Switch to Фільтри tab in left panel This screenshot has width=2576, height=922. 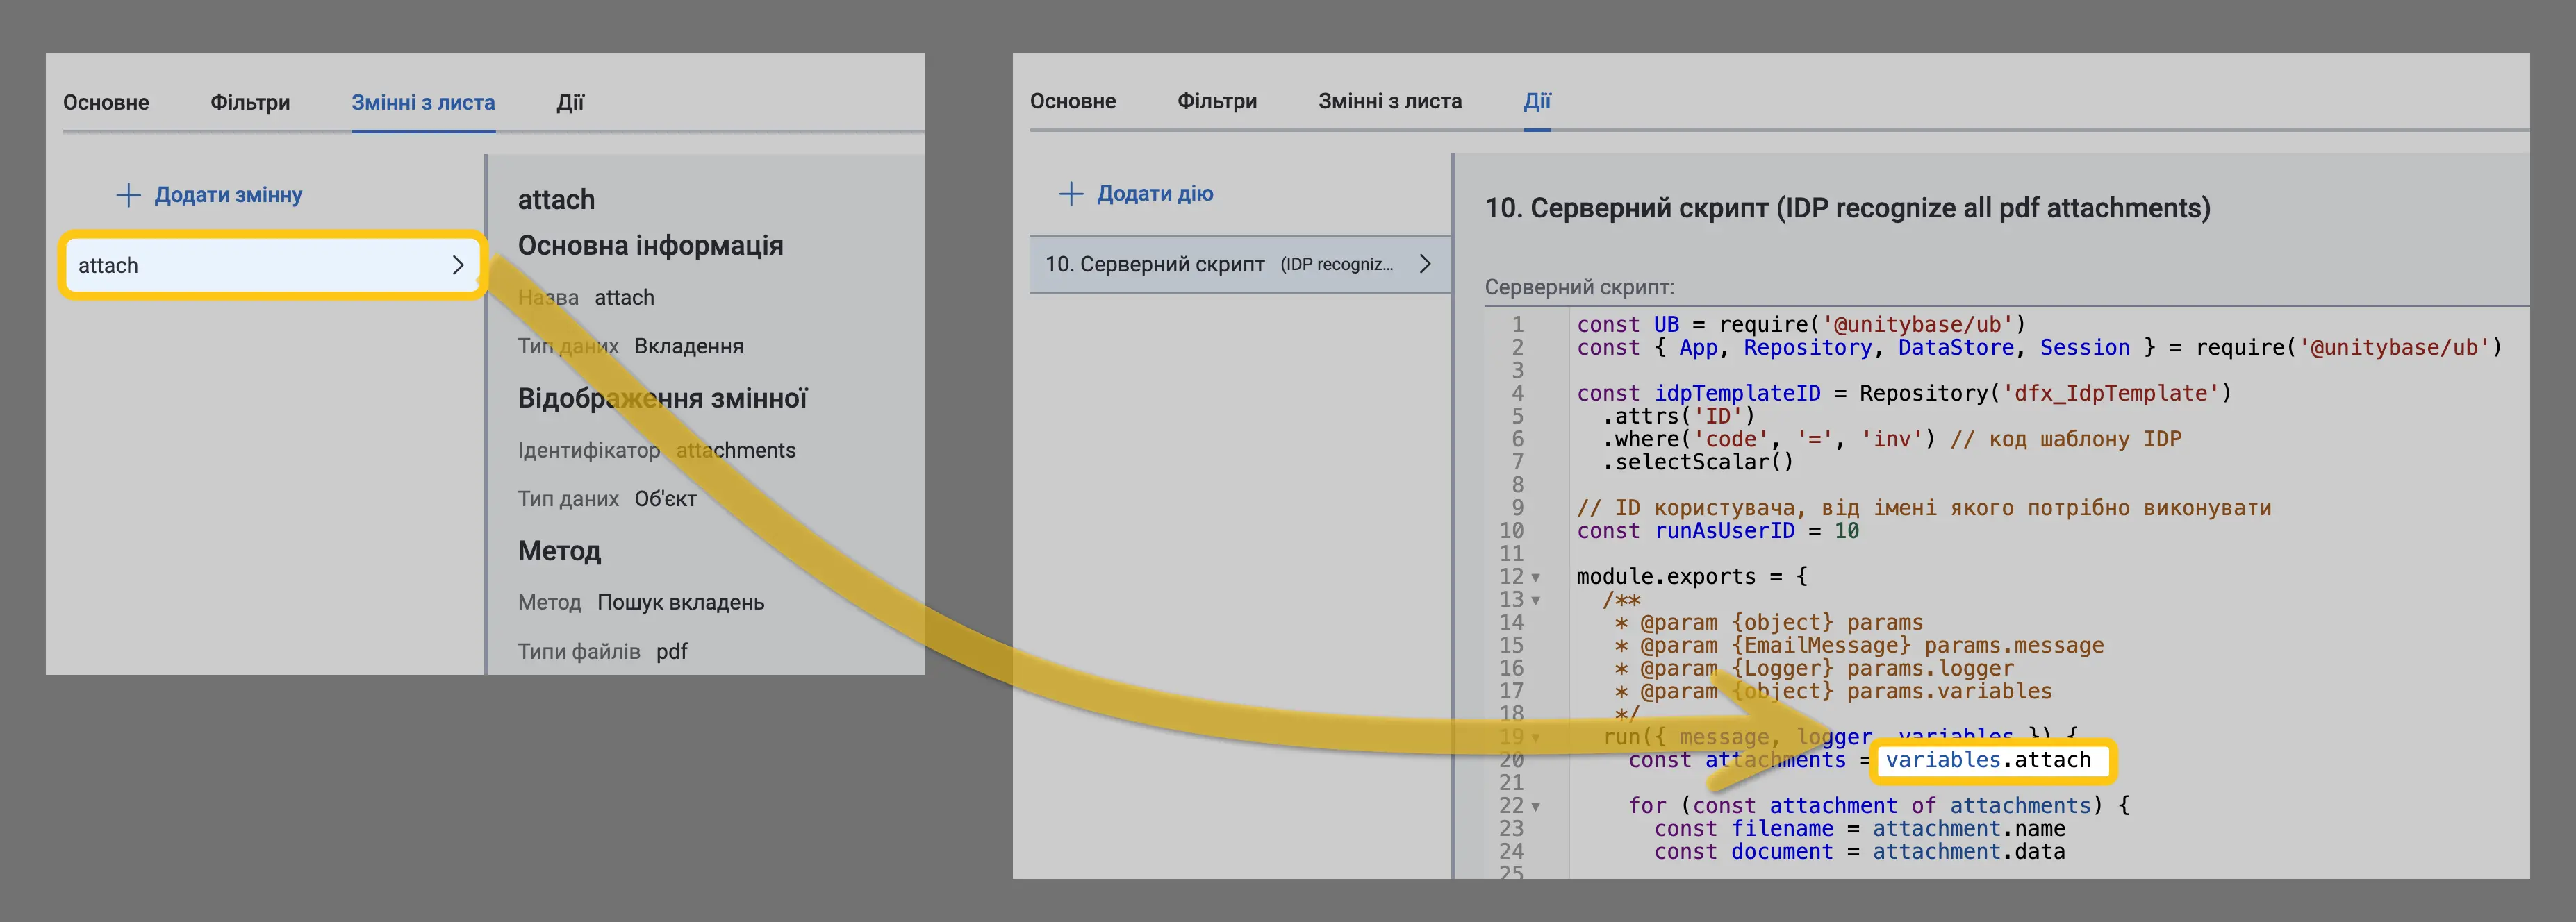point(250,102)
